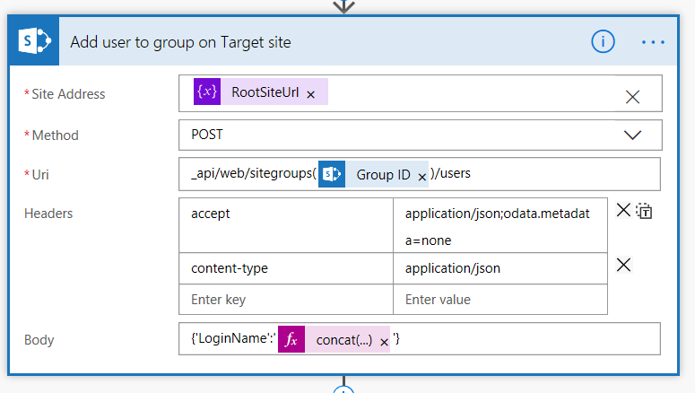
Task: Switch headers to text mode
Action: tap(645, 212)
